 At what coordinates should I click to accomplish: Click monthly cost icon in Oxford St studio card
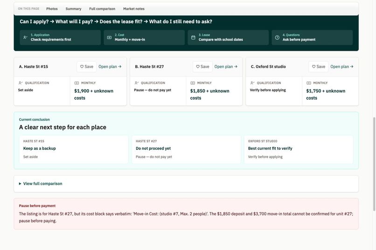coord(309,83)
